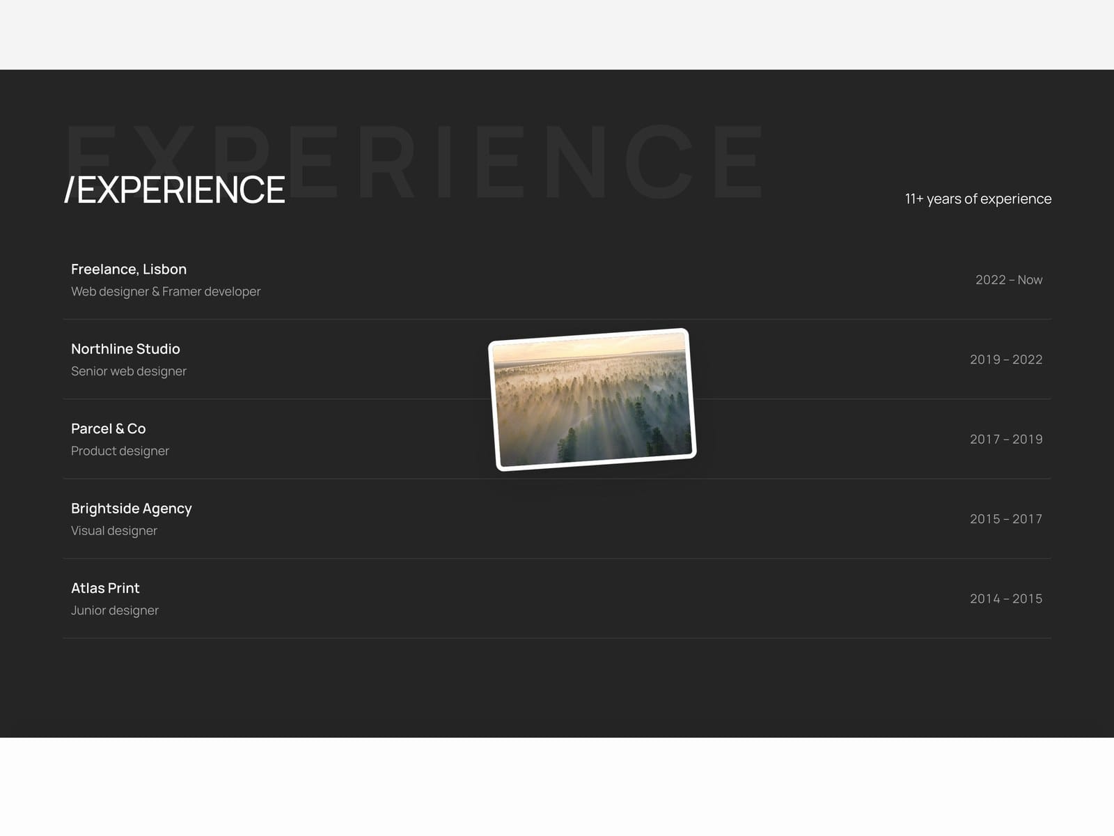Select the '2019 – 2022' date

[1006, 359]
